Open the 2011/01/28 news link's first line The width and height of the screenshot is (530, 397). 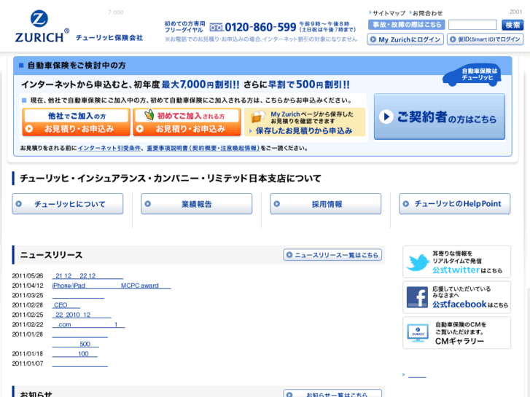(x=79, y=334)
